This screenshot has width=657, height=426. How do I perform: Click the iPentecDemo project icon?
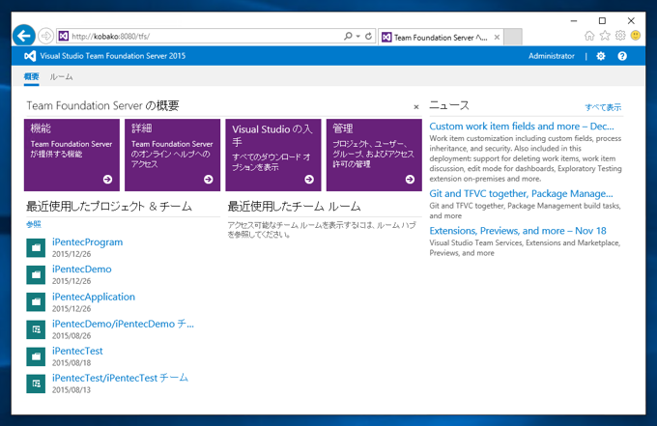tap(36, 274)
